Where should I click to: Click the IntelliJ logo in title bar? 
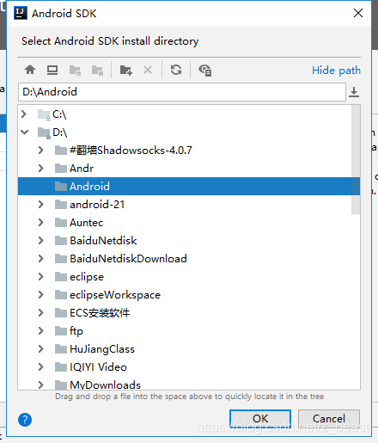point(21,13)
